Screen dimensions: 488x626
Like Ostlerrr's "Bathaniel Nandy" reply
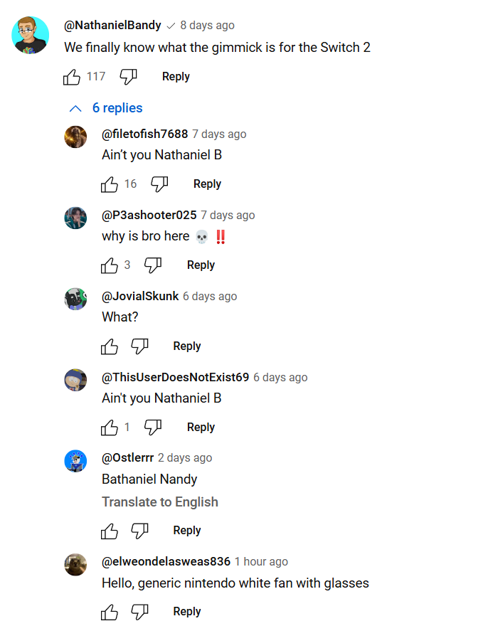pos(110,531)
